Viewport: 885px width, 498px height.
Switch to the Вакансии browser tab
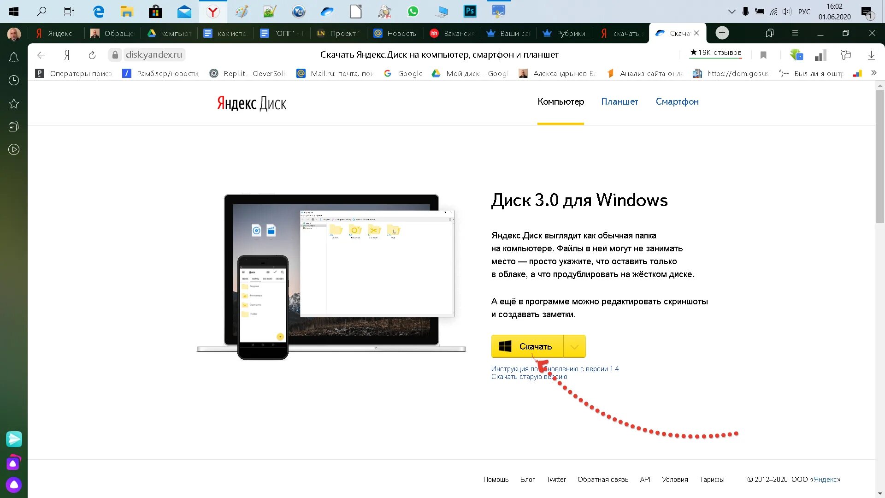click(452, 33)
